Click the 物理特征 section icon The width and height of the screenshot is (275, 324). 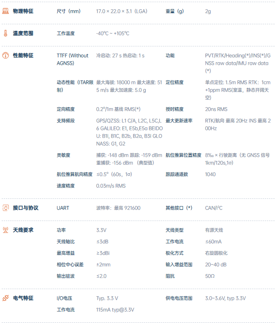tap(6, 11)
